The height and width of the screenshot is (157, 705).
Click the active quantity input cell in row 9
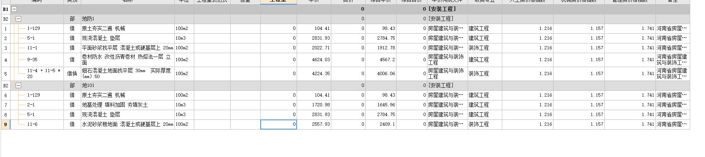pyautogui.click(x=278, y=125)
